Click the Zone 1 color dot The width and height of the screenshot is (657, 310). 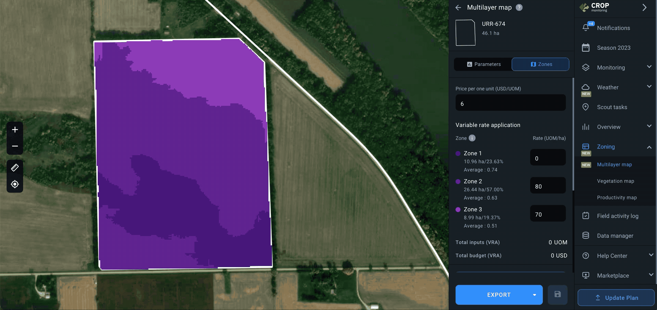458,153
